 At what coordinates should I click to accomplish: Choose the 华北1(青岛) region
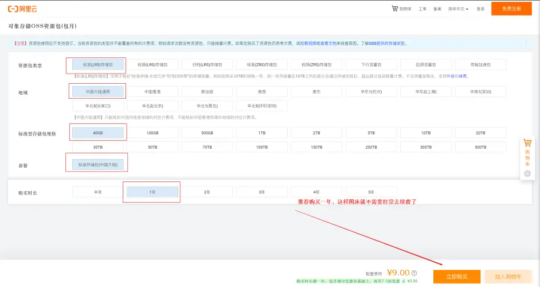(x=207, y=106)
